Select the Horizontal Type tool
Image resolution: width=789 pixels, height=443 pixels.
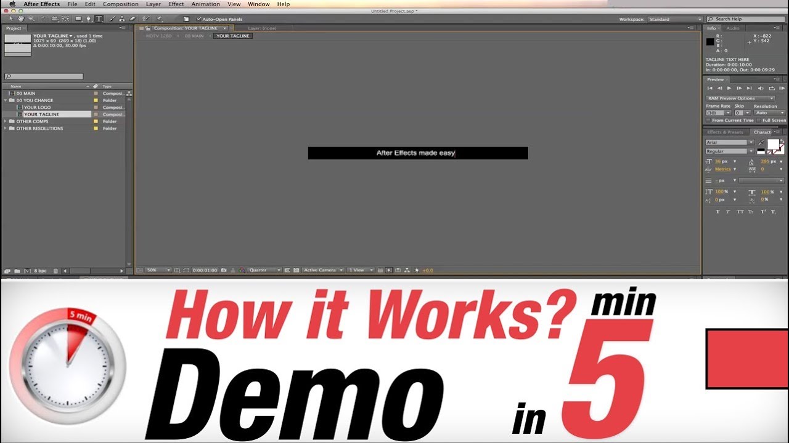pyautogui.click(x=99, y=18)
